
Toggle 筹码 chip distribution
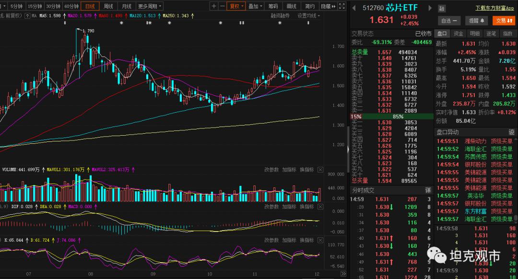(x=273, y=6)
